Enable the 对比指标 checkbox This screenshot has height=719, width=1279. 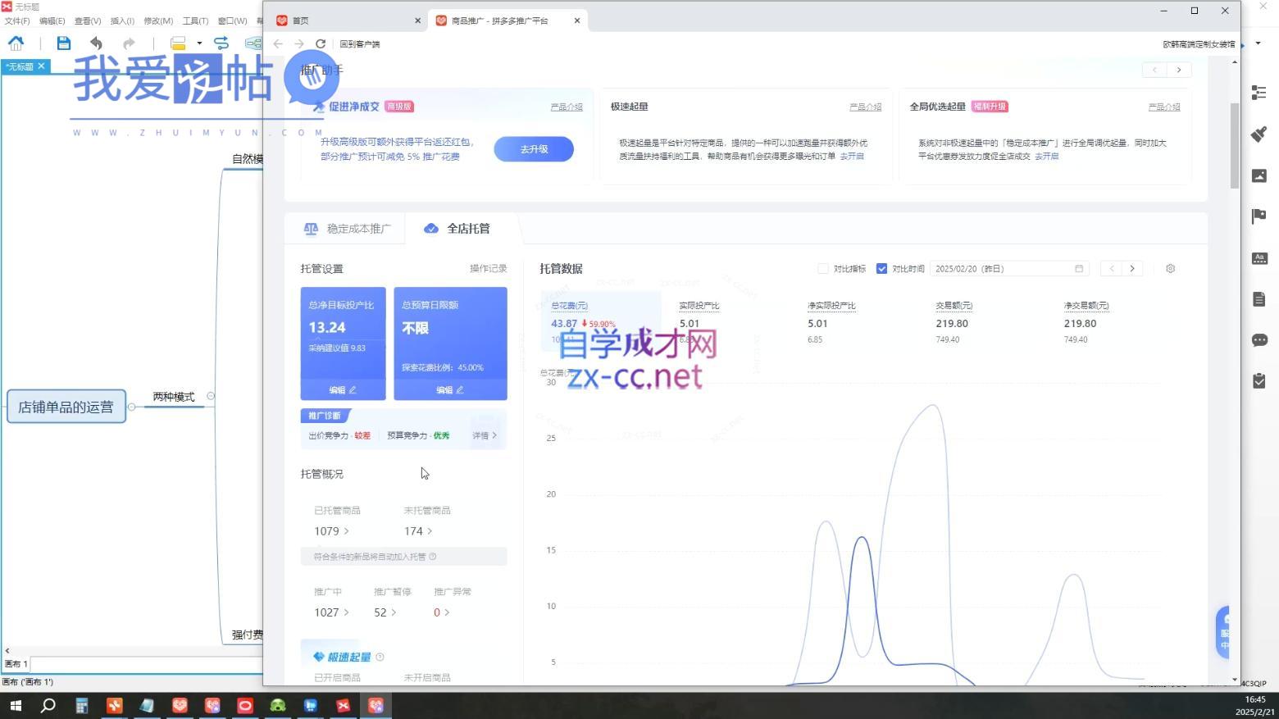pyautogui.click(x=823, y=269)
